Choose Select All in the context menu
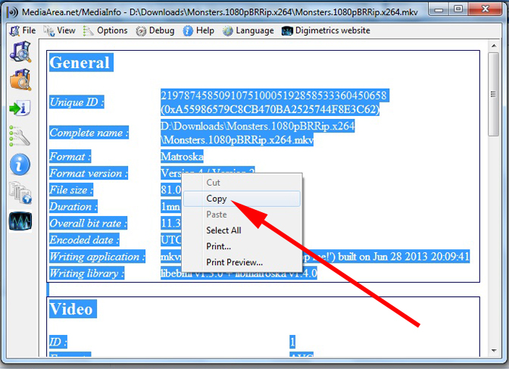The height and width of the screenshot is (369, 509). click(x=223, y=230)
